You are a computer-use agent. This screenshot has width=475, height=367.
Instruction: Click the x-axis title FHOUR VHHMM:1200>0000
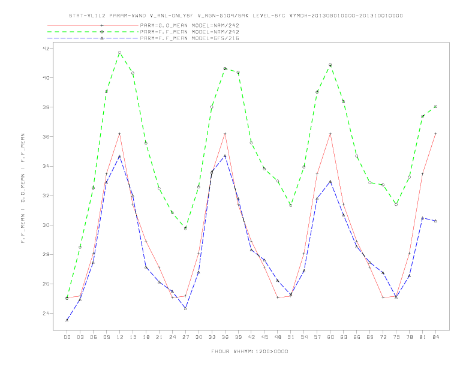(249, 351)
